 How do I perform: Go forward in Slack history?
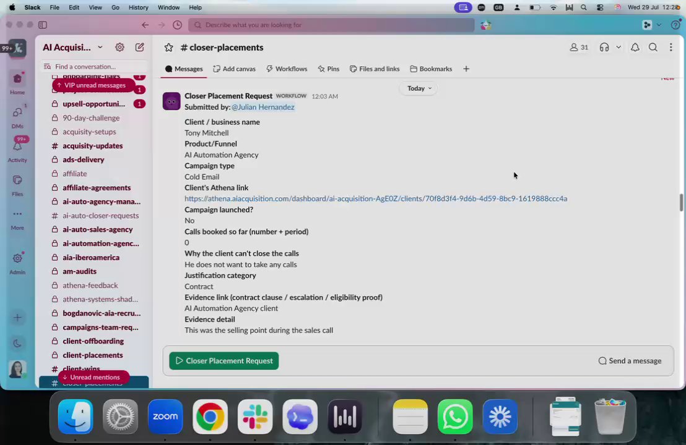(161, 25)
